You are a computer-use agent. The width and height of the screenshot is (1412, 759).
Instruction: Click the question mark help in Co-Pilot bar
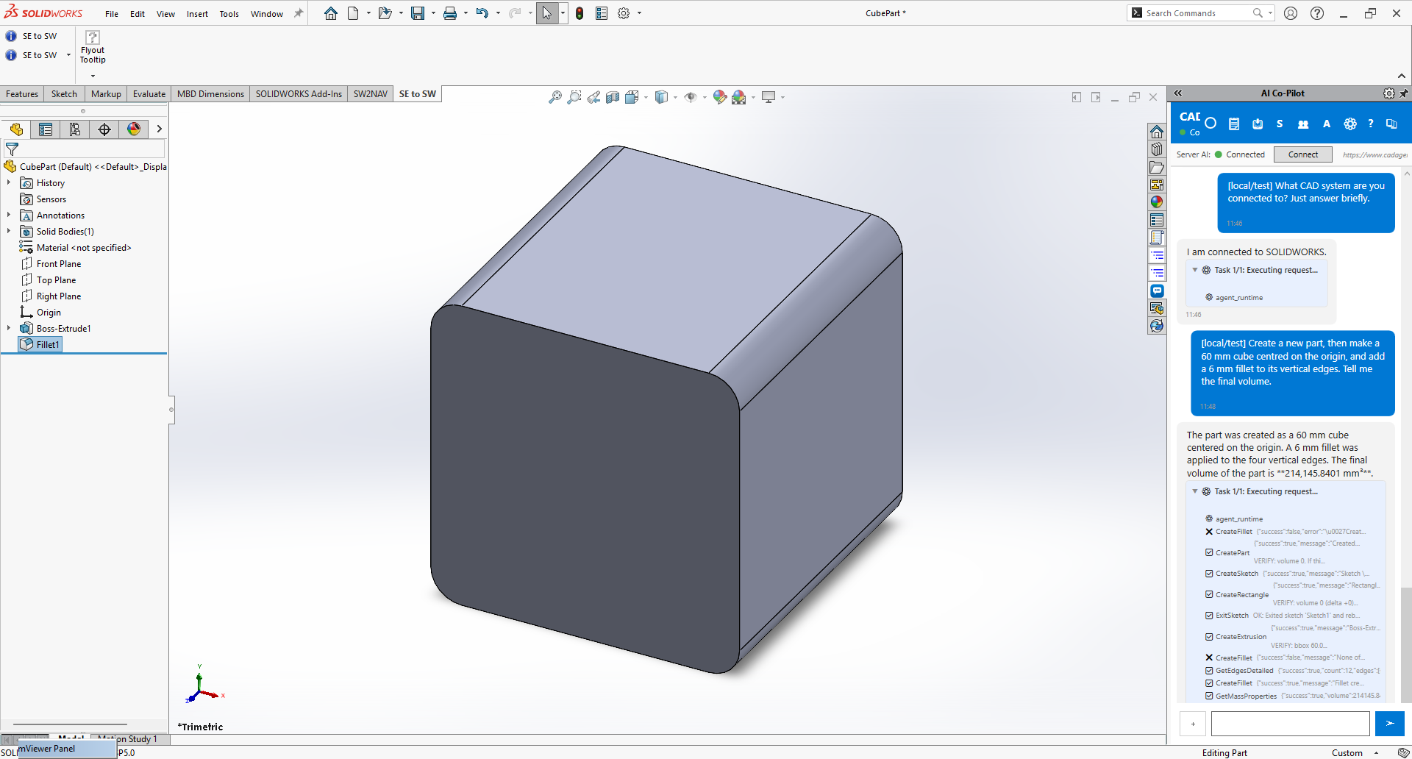pos(1371,124)
